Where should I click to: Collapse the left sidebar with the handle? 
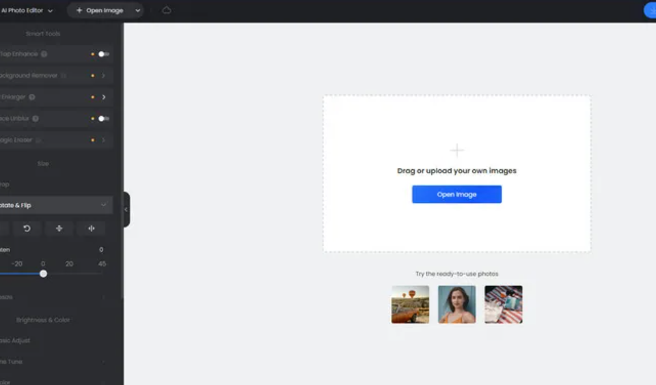126,210
